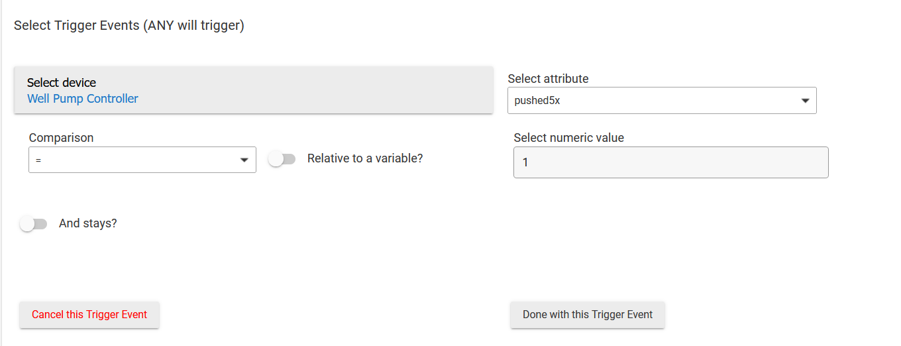
Task: Click the attribute dropdown arrow icon
Action: click(805, 101)
